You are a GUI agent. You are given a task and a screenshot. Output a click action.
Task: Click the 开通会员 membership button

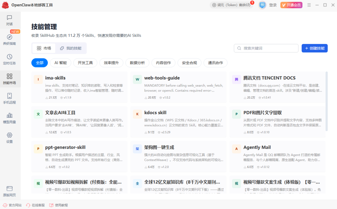click(291, 5)
